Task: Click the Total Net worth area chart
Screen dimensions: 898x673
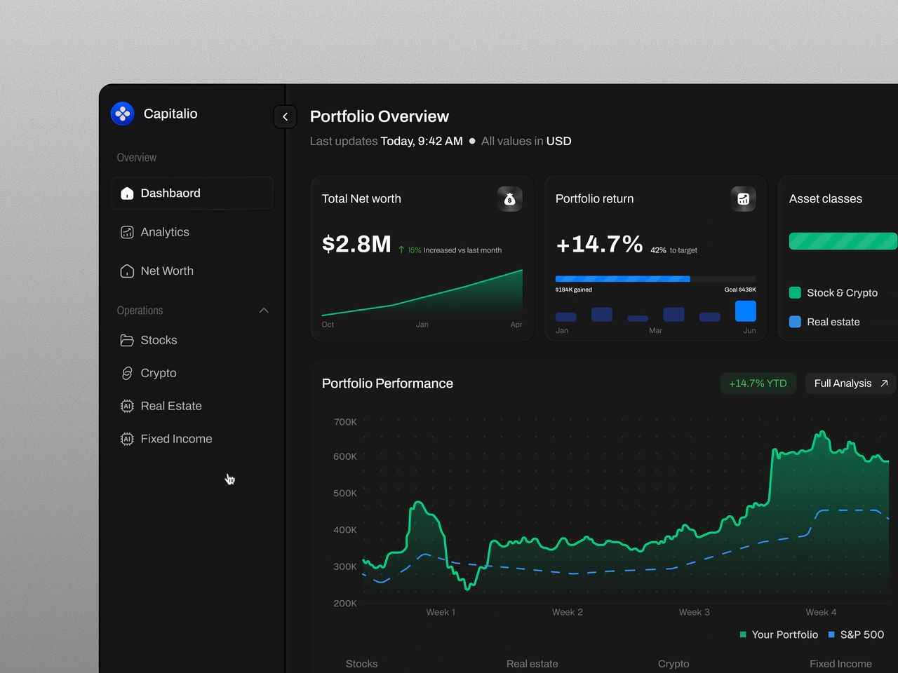Action: point(422,292)
